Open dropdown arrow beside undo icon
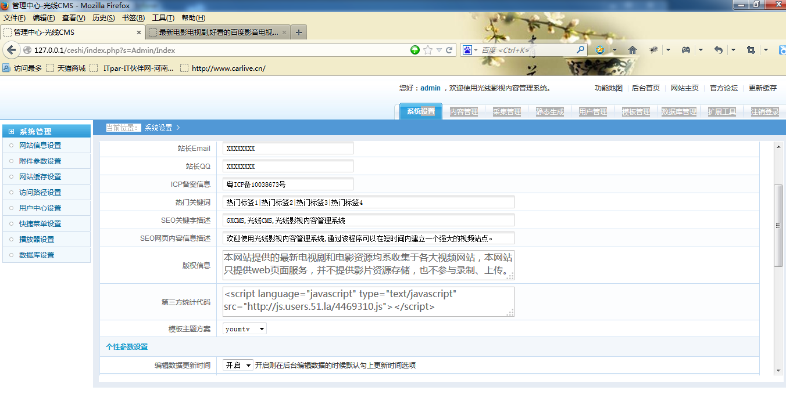The width and height of the screenshot is (786, 394). coord(733,50)
